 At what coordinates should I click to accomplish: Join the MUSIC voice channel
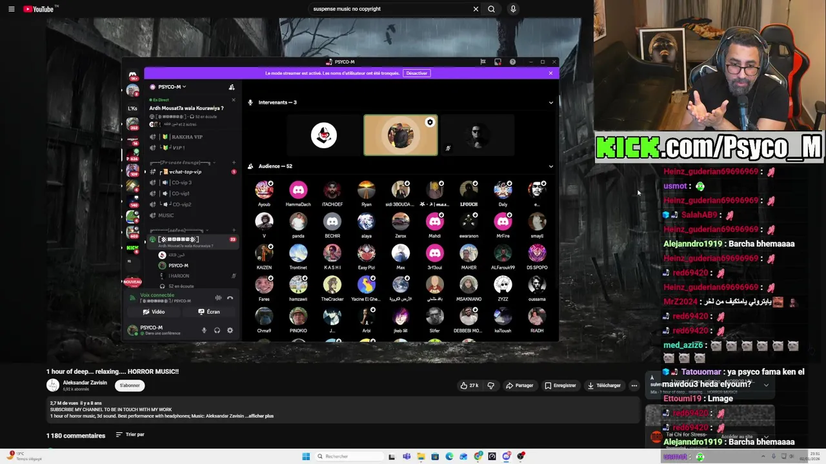[193, 215]
